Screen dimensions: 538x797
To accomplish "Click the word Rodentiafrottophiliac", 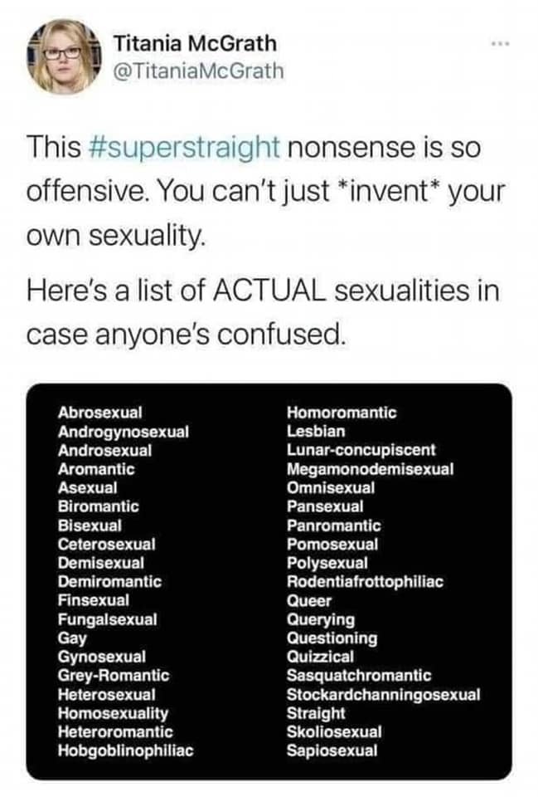I will (x=365, y=581).
